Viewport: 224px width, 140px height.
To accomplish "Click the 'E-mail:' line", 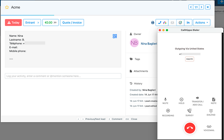I will click(x=13, y=47).
